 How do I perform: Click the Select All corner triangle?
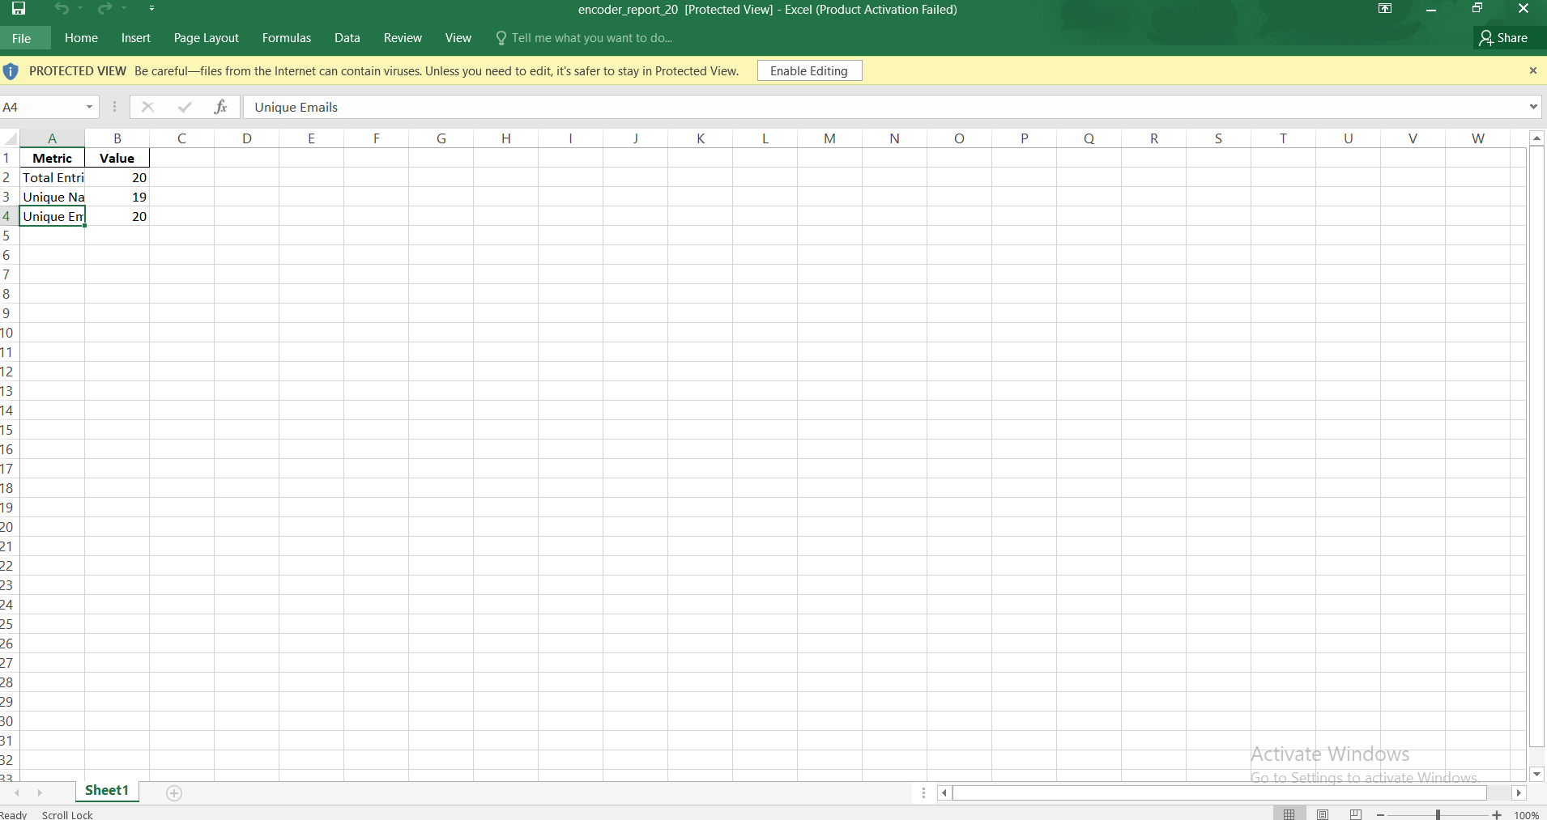point(10,138)
